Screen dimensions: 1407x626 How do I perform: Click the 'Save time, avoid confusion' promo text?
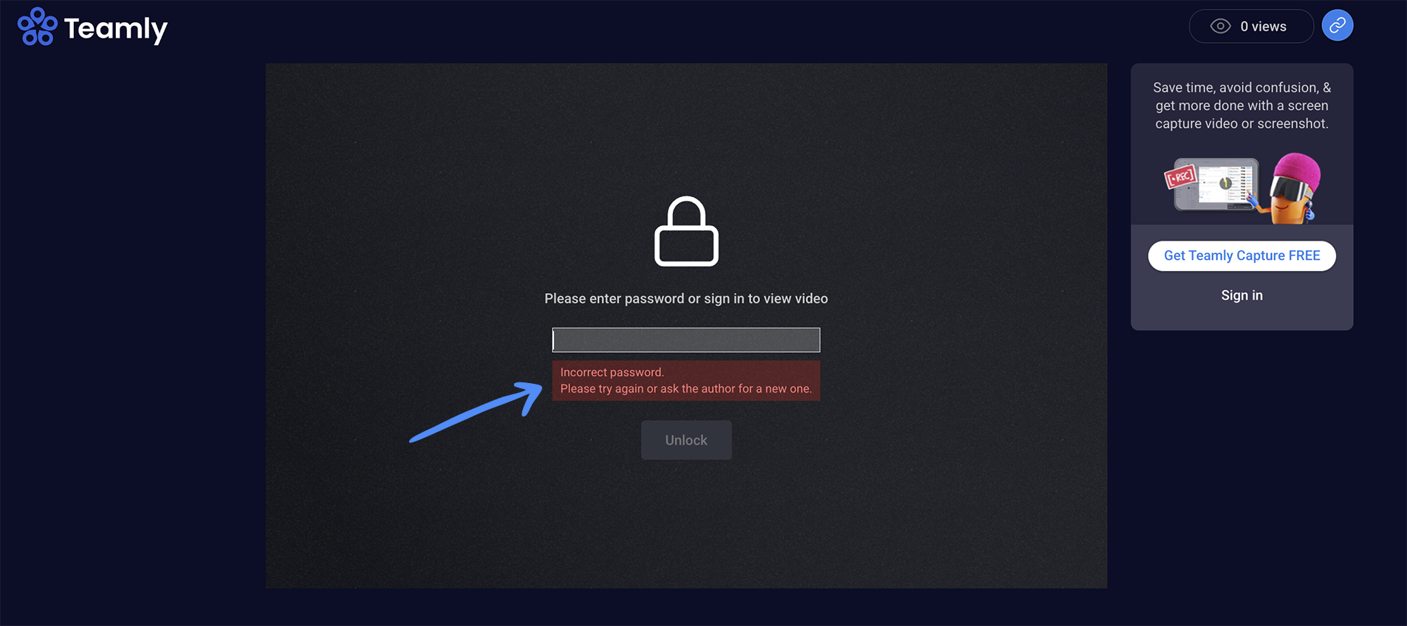(x=1242, y=106)
